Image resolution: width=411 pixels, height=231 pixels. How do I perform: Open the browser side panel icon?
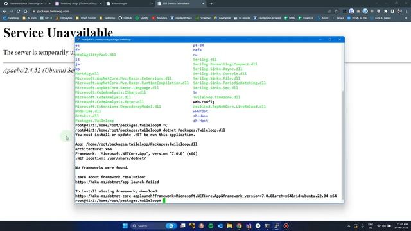pos(392,12)
